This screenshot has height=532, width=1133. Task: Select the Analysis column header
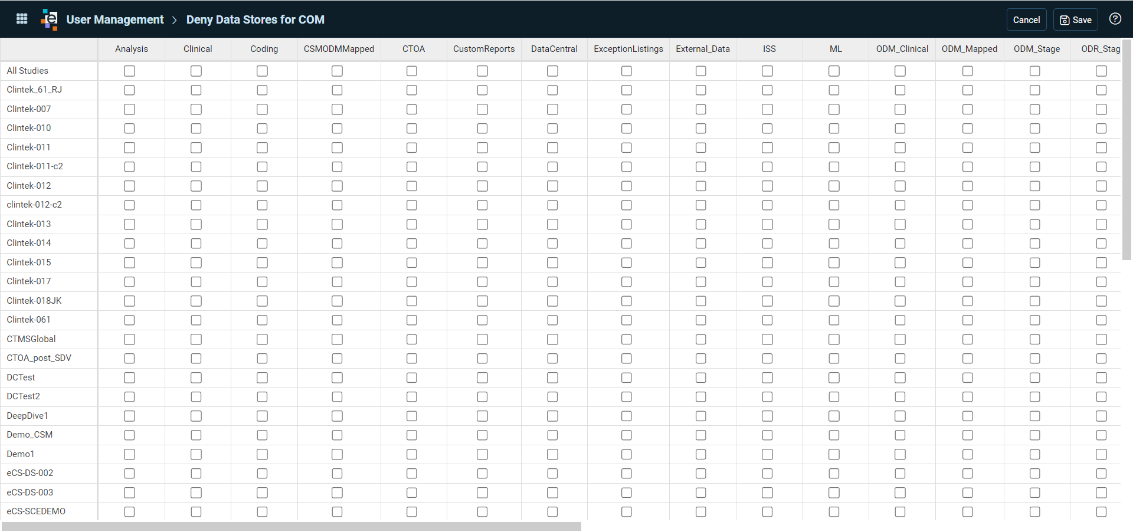pyautogui.click(x=131, y=49)
